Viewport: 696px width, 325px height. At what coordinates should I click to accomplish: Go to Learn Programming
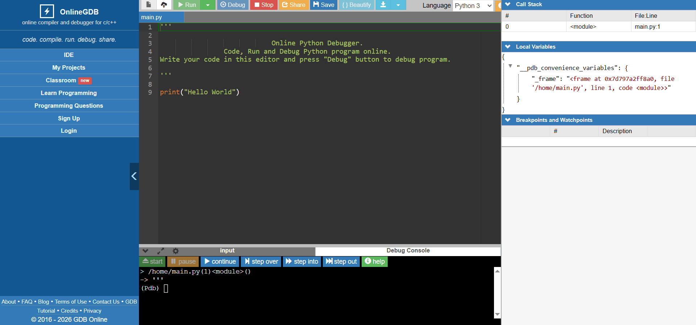coord(69,93)
